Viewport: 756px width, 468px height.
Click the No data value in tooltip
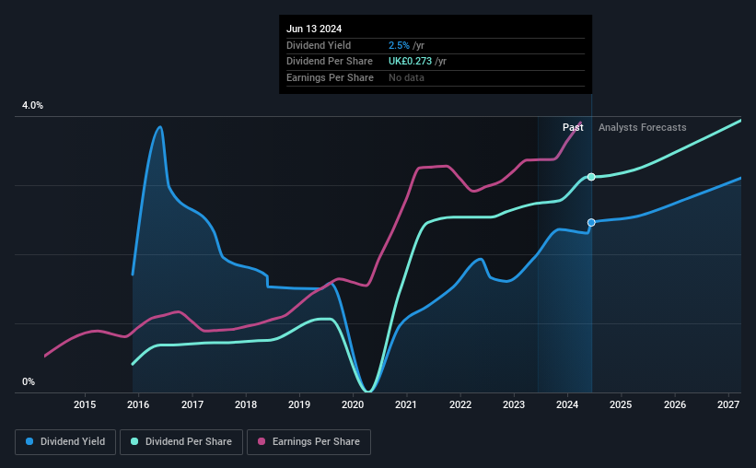pyautogui.click(x=406, y=77)
